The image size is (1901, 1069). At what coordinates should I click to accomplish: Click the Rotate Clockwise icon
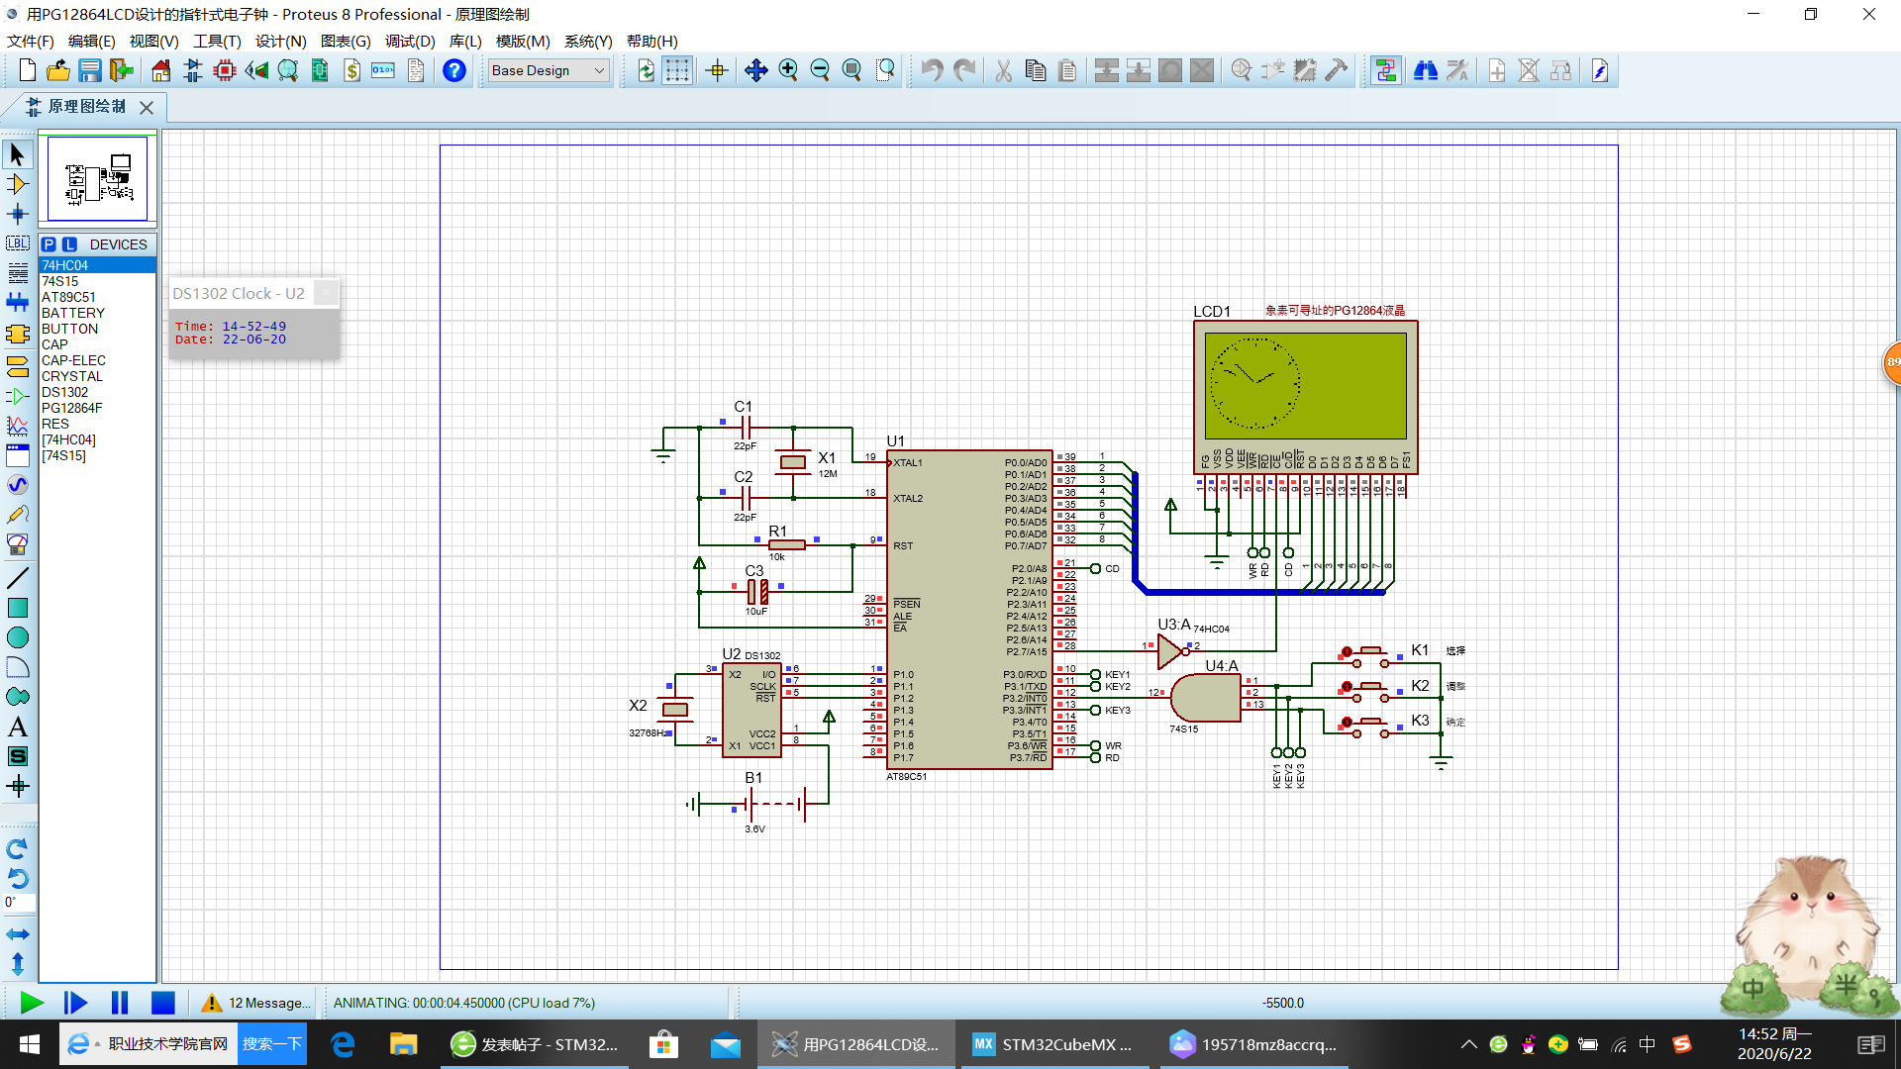[x=18, y=849]
